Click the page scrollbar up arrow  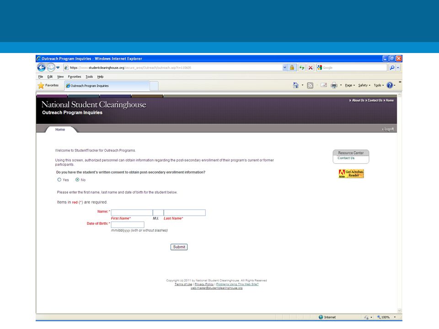click(x=400, y=95)
